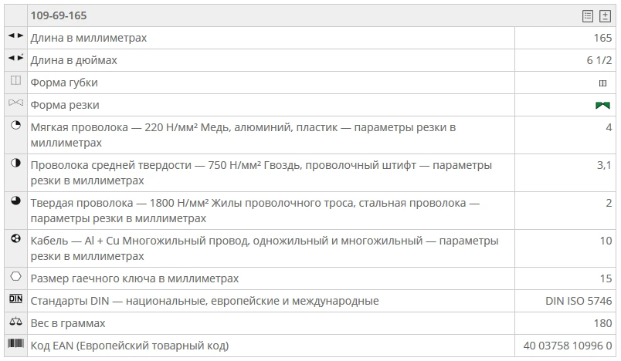
Task: Click the jaw shape icon on left
Action: [15, 81]
